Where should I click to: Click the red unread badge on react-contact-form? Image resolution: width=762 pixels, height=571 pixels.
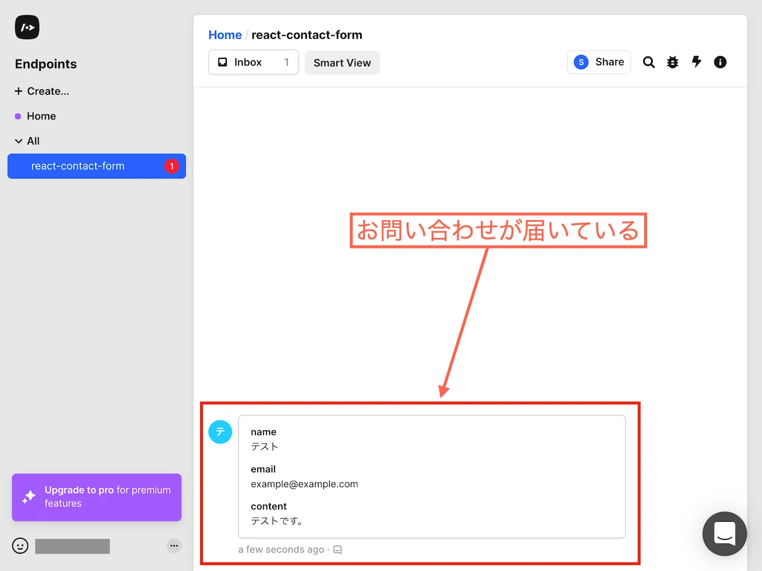172,166
